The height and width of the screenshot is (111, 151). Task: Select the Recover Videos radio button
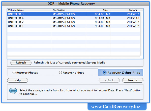tap(60, 72)
